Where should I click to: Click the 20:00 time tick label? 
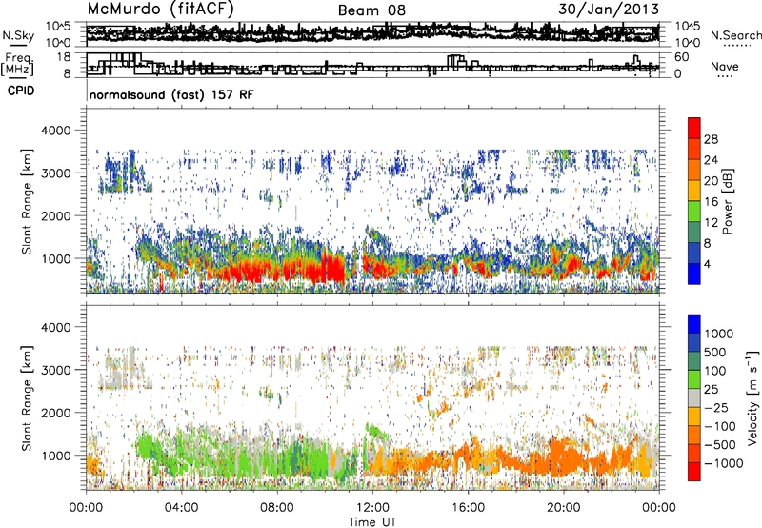pos(563,508)
